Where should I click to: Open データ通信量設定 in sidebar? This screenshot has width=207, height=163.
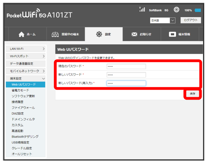click(x=26, y=63)
